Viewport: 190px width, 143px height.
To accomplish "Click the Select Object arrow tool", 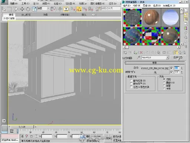I will pyautogui.click(x=3, y=9).
